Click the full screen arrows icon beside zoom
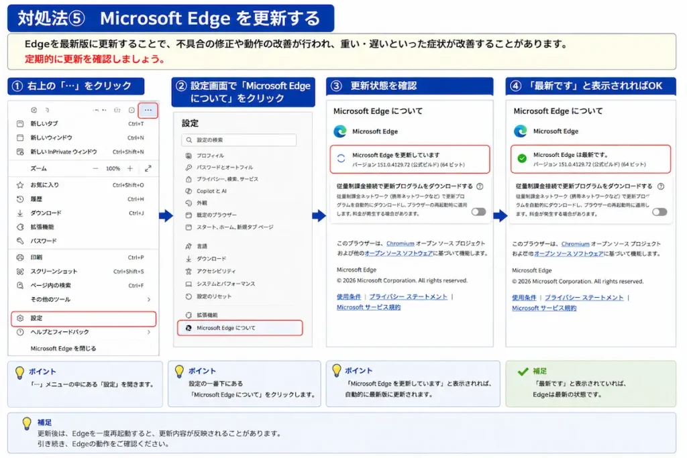This screenshot has width=687, height=458. [148, 168]
